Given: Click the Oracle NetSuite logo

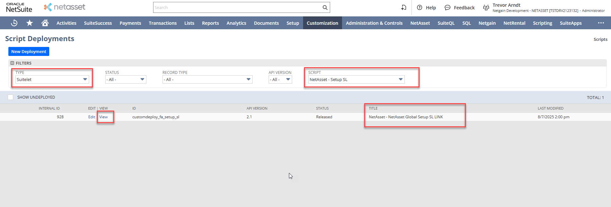Looking at the screenshot, I should coord(19,7).
